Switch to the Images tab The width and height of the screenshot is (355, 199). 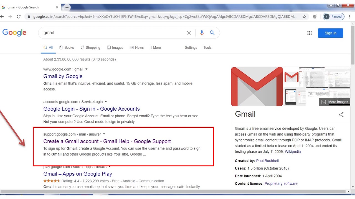click(115, 48)
